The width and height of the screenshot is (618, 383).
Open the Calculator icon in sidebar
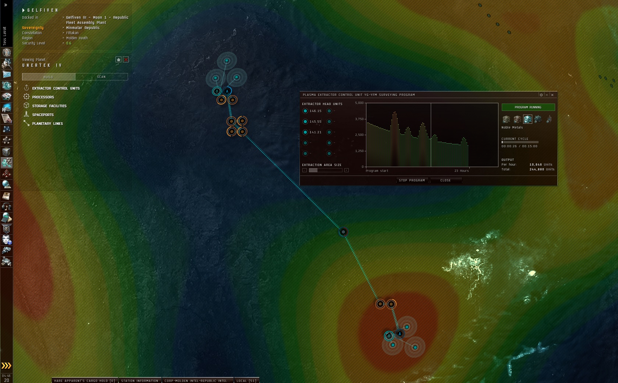tap(6, 218)
